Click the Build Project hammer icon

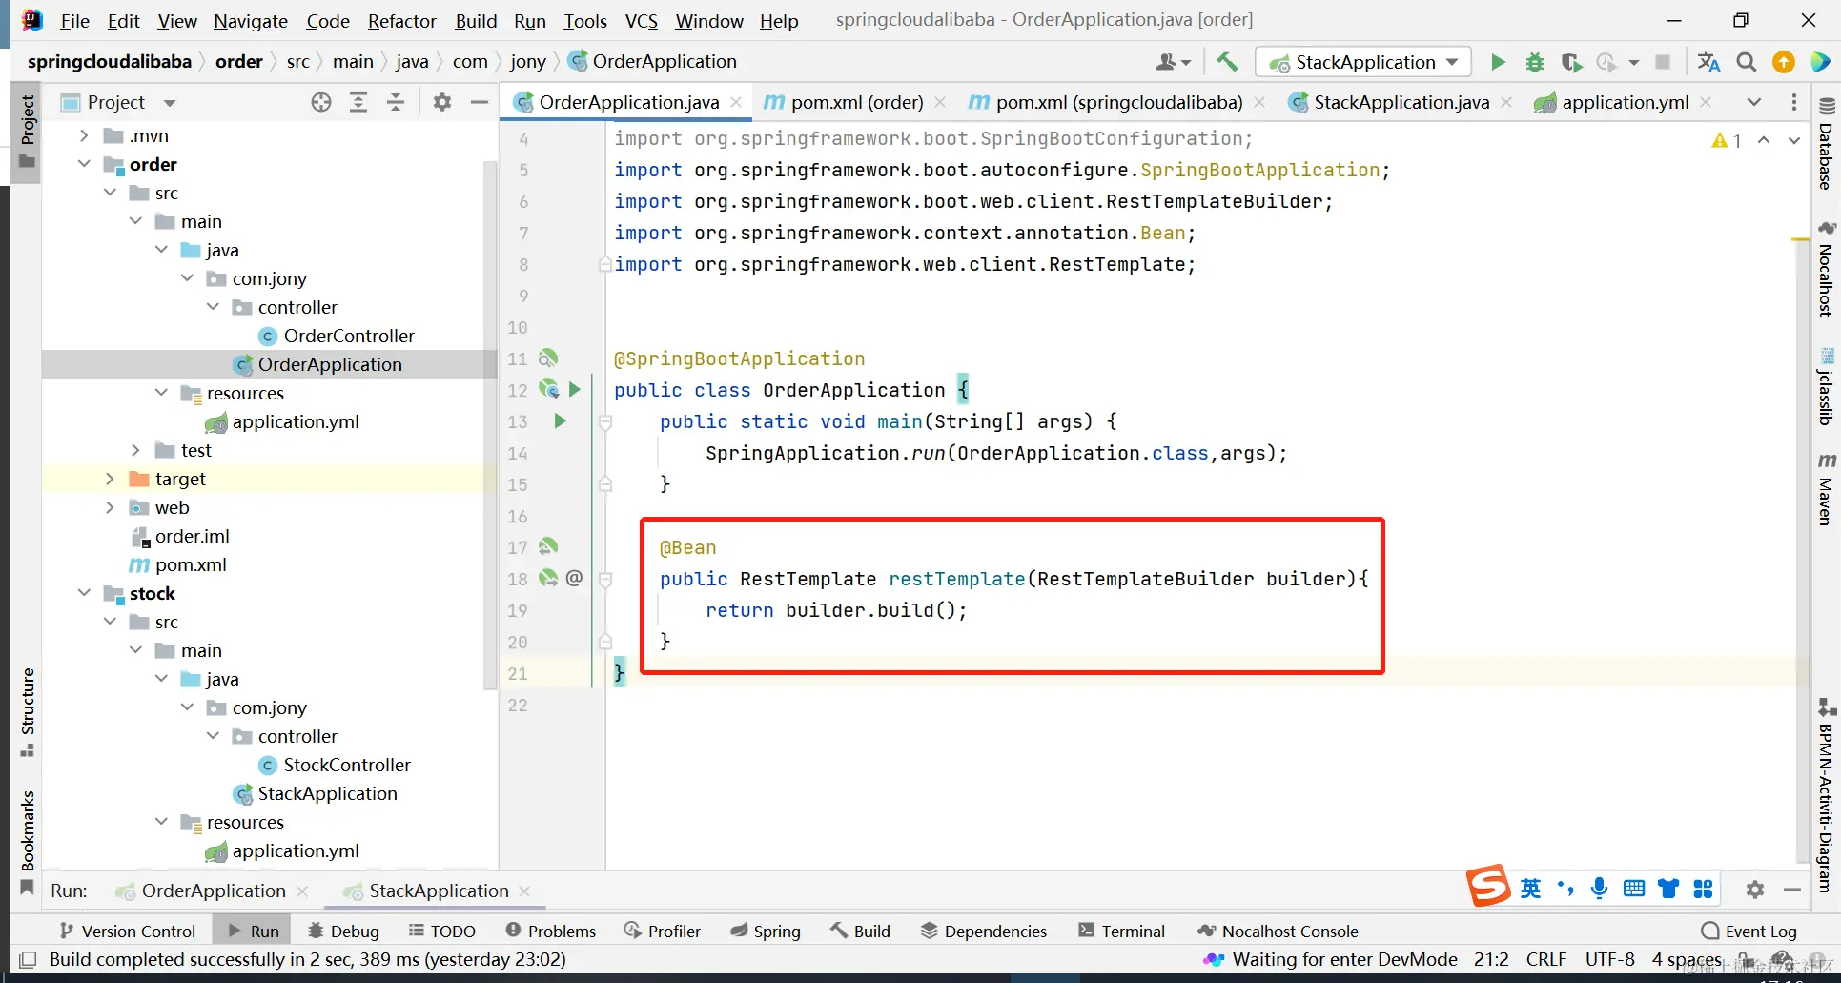[x=1227, y=62]
